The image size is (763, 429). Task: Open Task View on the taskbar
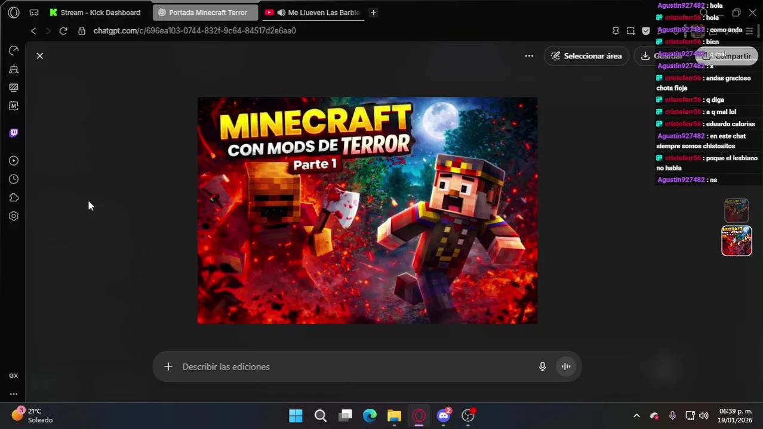[345, 416]
